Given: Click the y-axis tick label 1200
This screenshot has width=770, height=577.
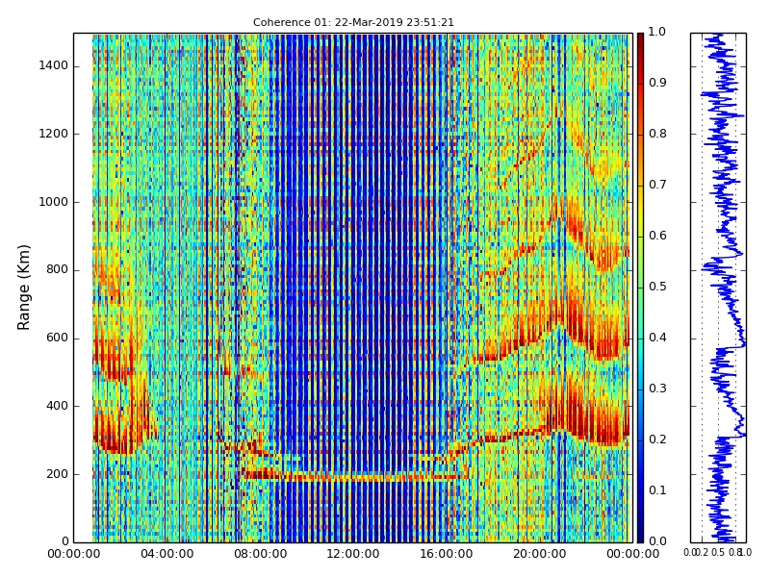Looking at the screenshot, I should [x=54, y=134].
